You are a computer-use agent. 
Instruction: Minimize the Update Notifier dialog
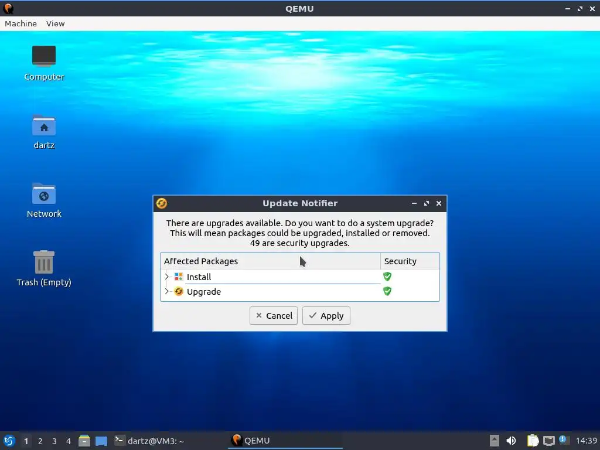414,203
